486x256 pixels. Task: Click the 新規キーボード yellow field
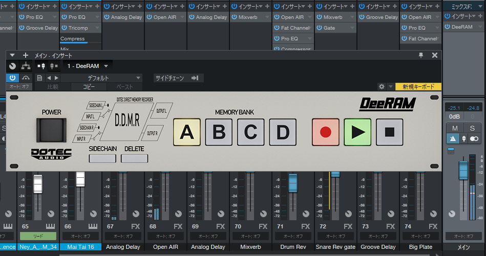(418, 86)
